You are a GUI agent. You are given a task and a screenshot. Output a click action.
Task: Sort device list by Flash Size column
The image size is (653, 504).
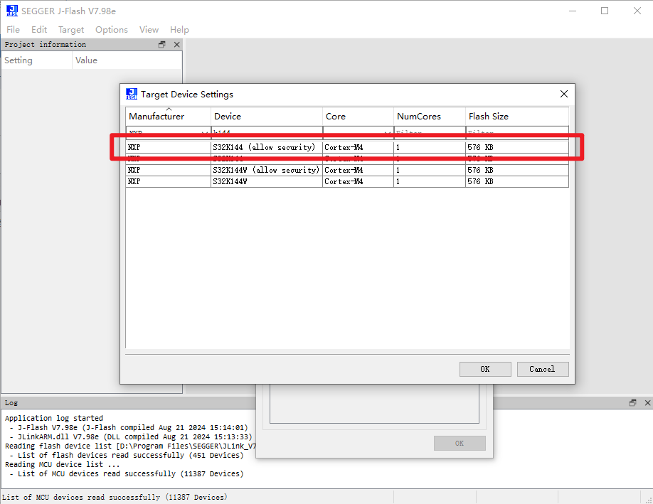[x=517, y=117]
